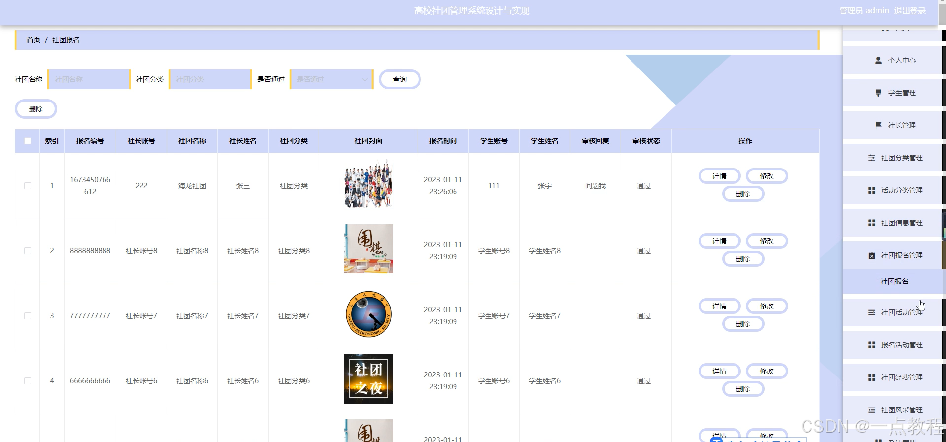Click 修改 for the 社团名称6 row

click(x=767, y=371)
